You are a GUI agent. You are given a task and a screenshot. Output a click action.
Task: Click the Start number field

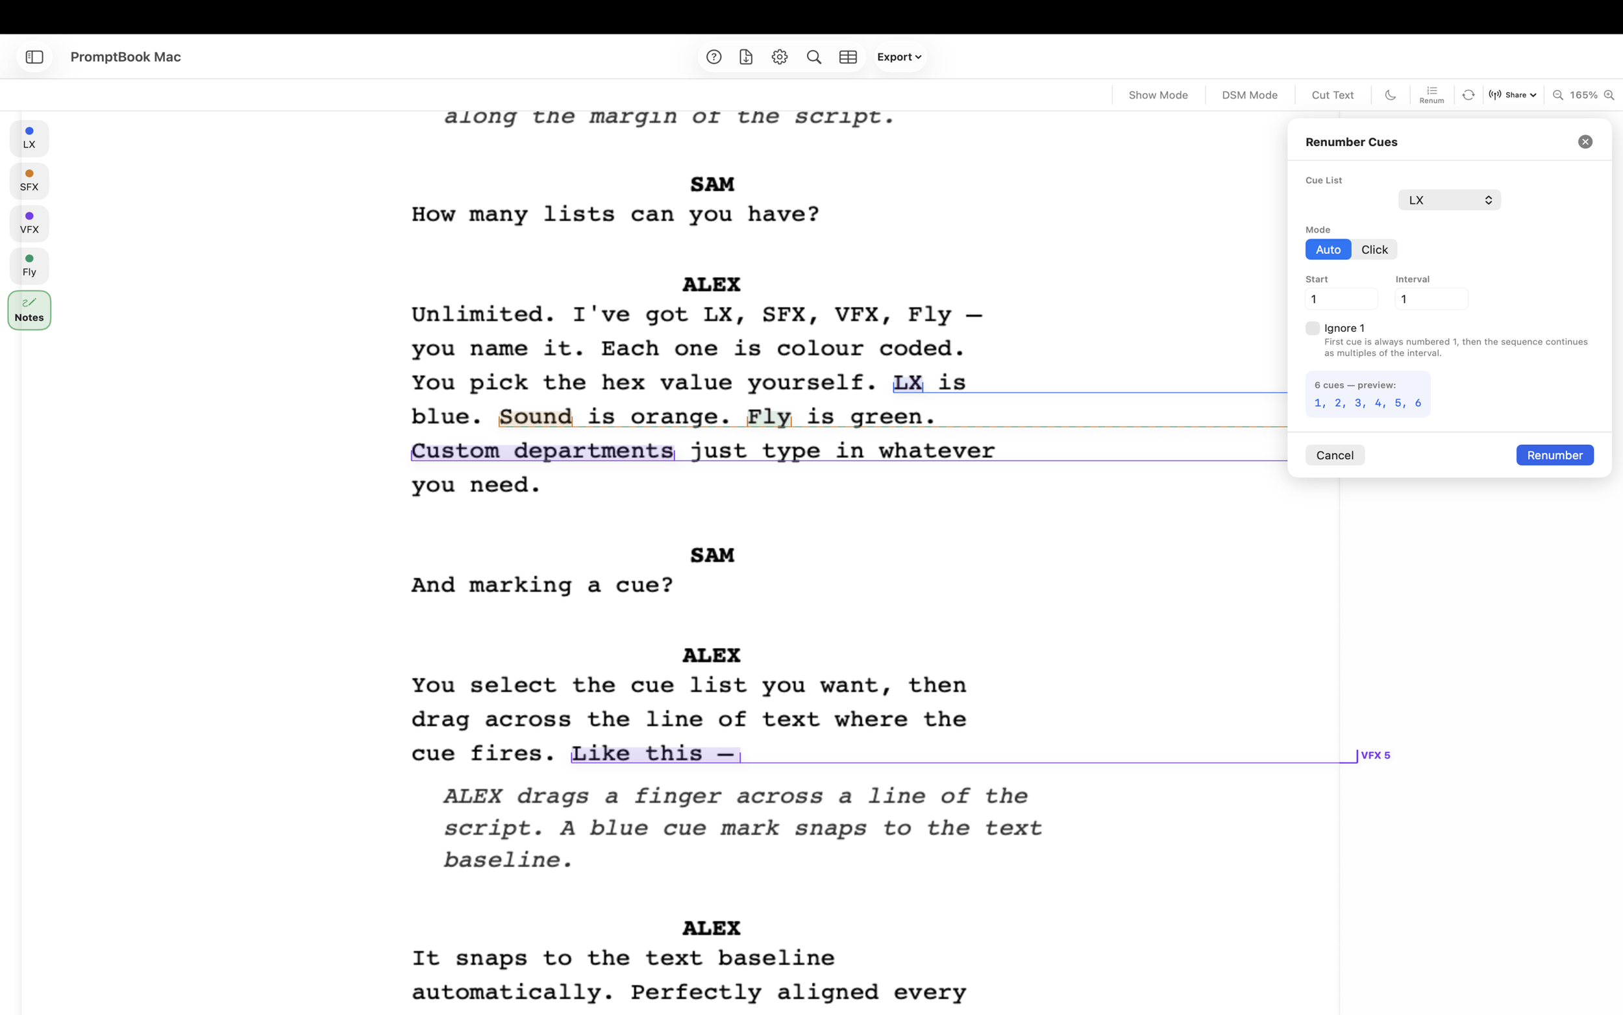point(1341,299)
